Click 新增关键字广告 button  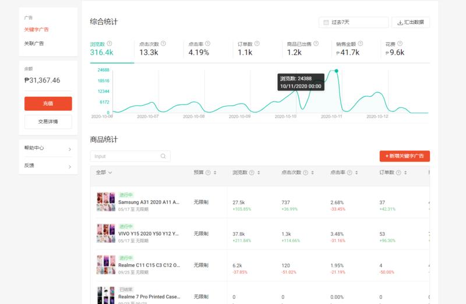pos(404,156)
